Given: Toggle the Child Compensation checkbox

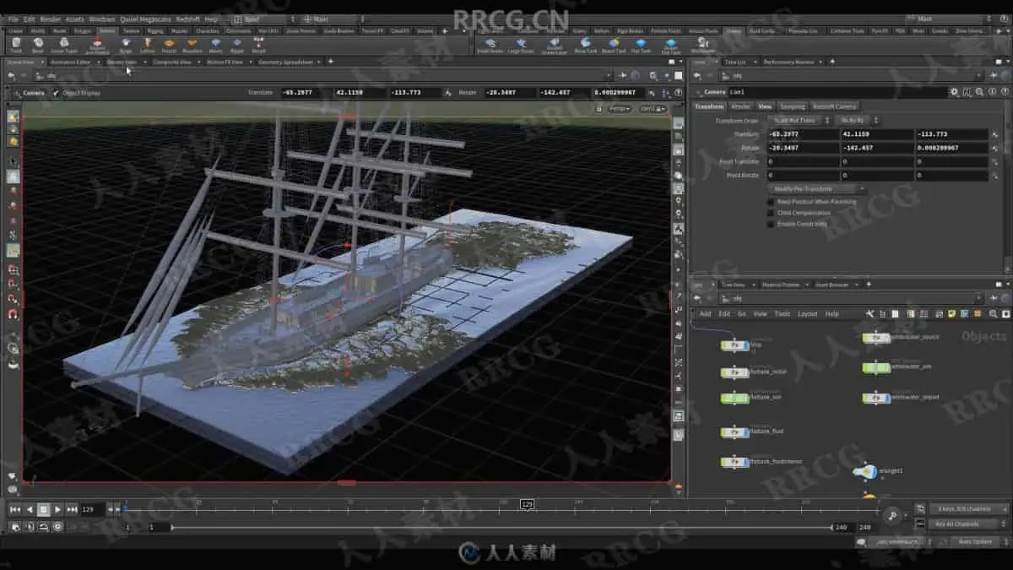Looking at the screenshot, I should (771, 213).
